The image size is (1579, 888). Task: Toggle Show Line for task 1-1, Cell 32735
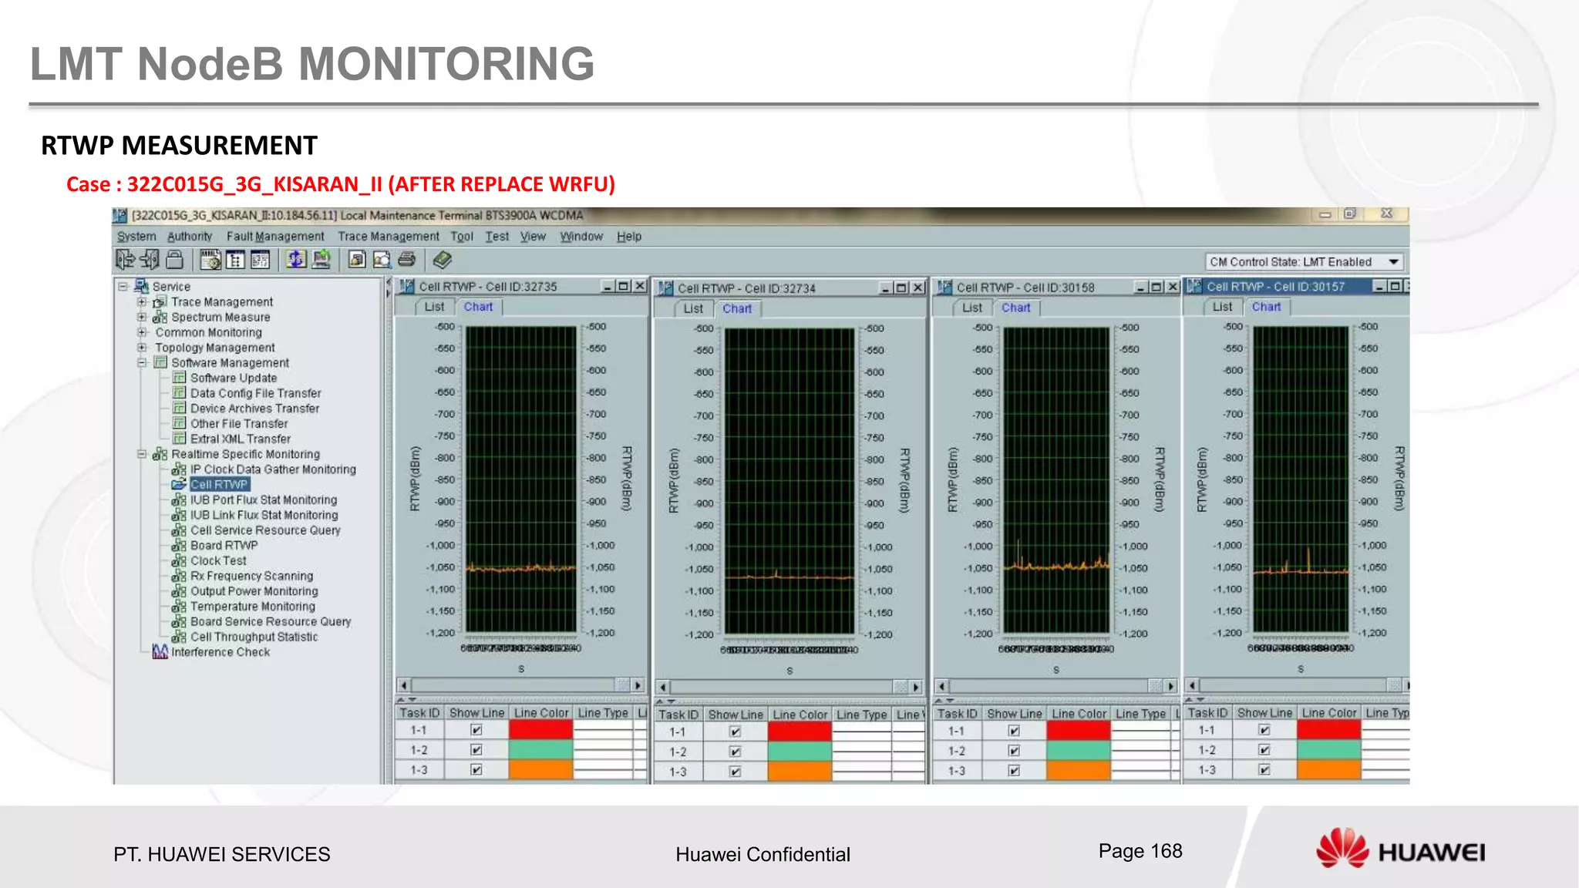click(476, 730)
